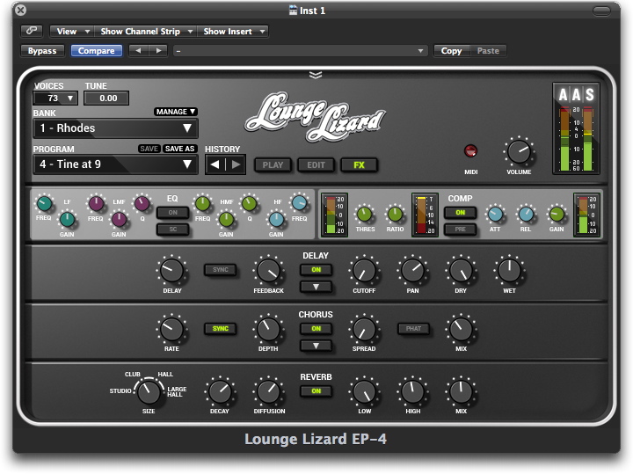
Task: Click the delay PAN knob
Action: [412, 270]
